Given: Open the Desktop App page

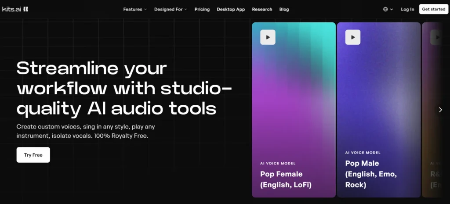Looking at the screenshot, I should pyautogui.click(x=231, y=9).
